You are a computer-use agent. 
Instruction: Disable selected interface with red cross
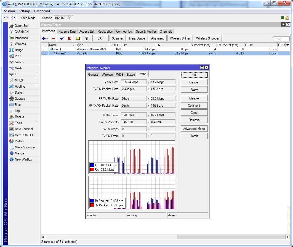[69, 38]
